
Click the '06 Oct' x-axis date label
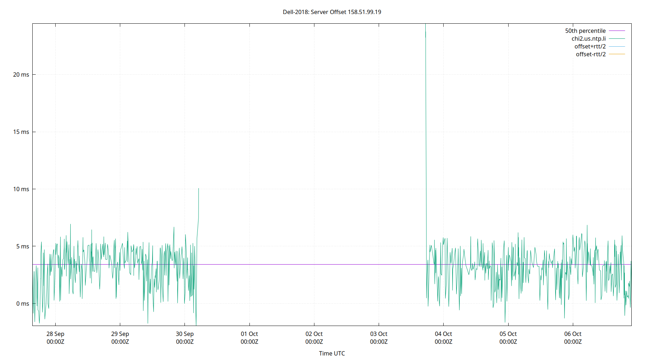click(x=573, y=334)
